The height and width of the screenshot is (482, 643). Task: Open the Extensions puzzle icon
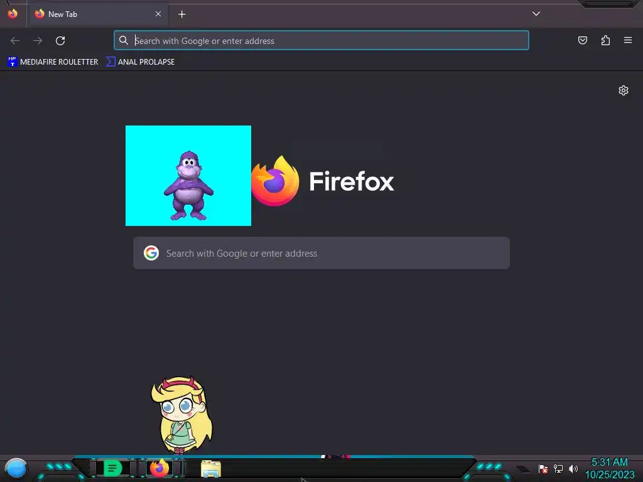[x=605, y=40]
